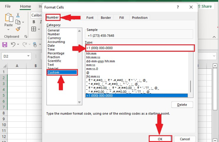The height and width of the screenshot is (142, 219).
Task: Click the Paste clipboard icon
Action: click(9, 18)
